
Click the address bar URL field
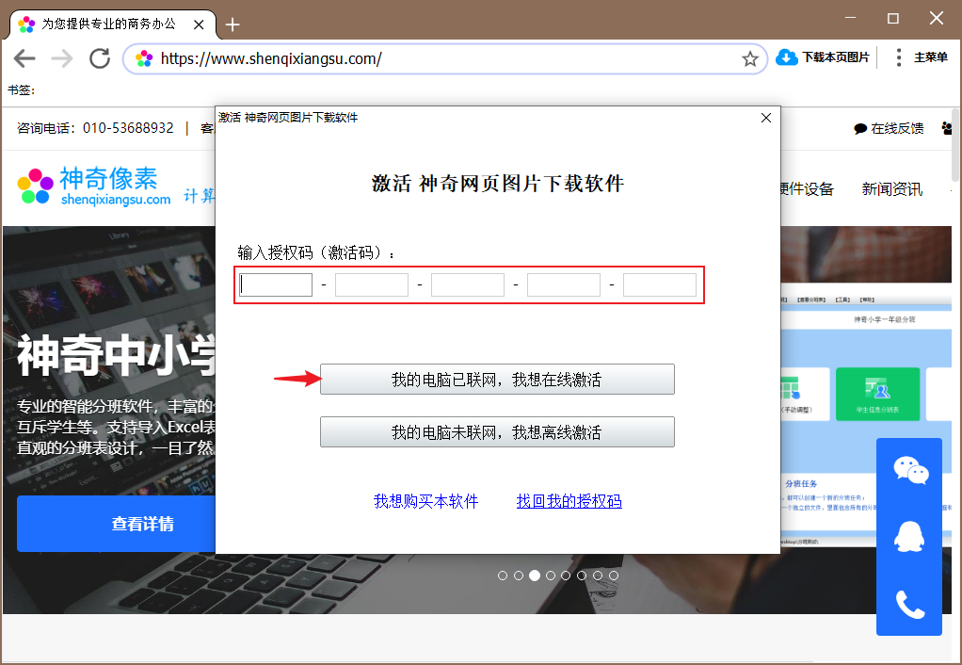click(445, 59)
